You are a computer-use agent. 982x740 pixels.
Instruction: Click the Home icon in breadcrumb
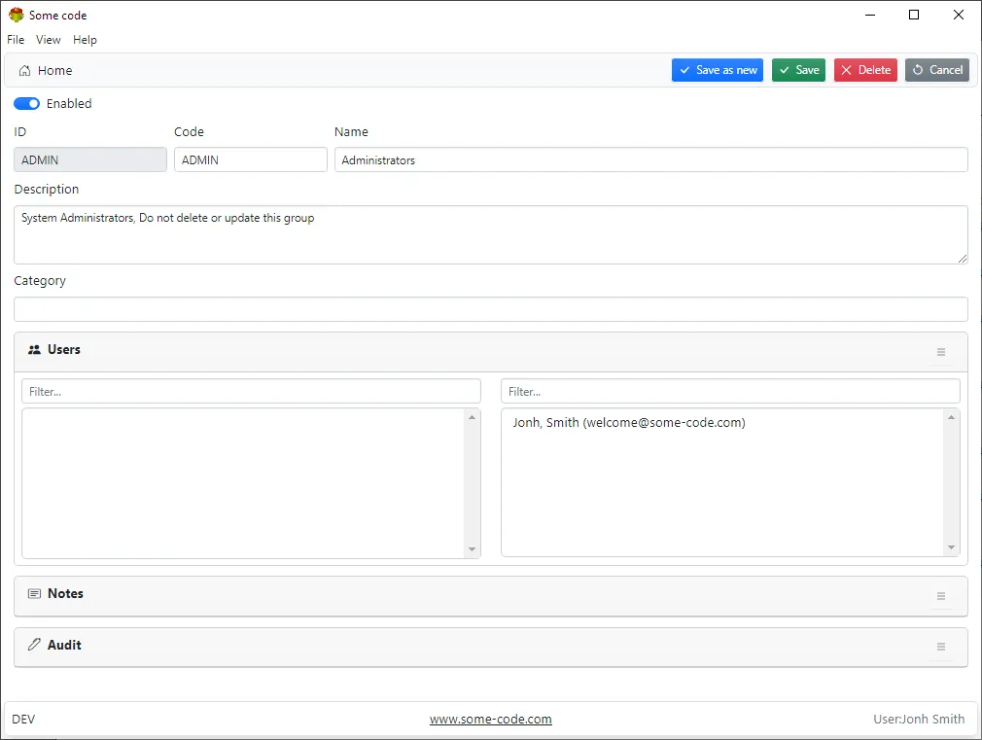coord(24,71)
